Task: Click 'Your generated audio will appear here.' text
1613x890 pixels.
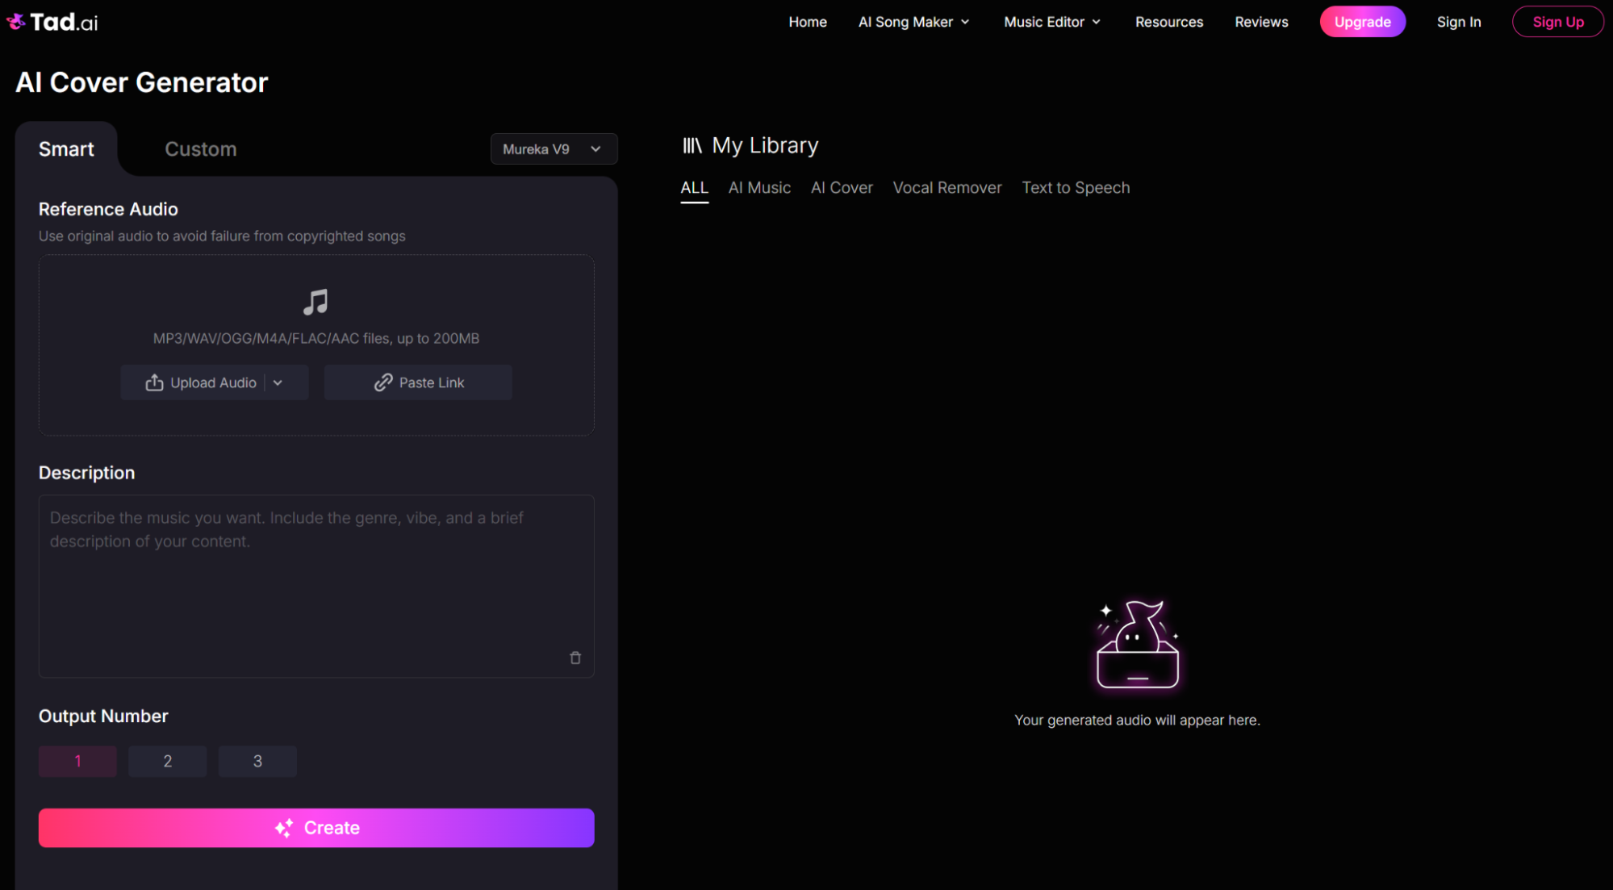Action: [1137, 721]
